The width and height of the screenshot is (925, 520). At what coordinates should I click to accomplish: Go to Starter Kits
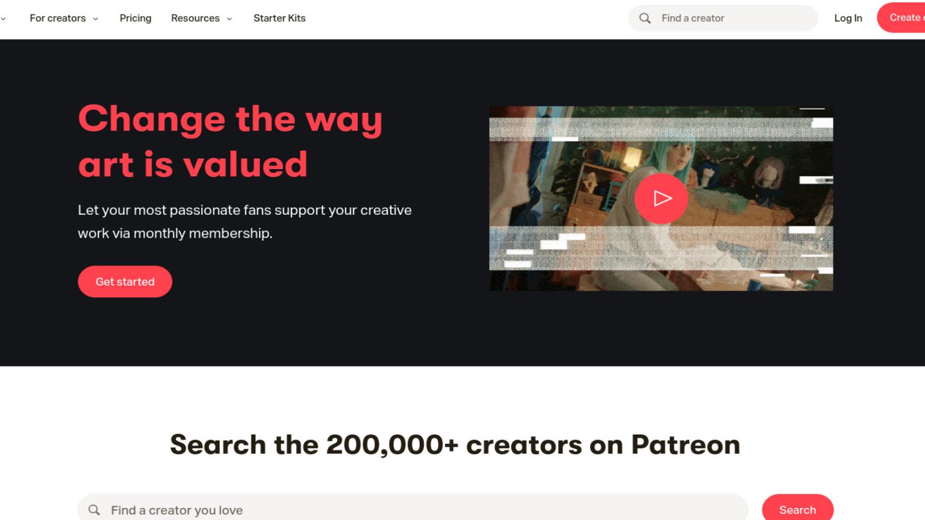(279, 18)
